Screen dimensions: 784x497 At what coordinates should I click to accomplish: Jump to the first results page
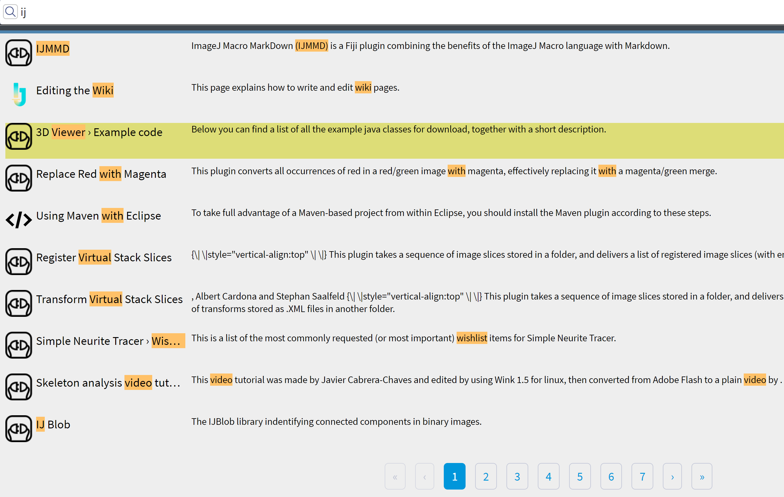coord(395,476)
